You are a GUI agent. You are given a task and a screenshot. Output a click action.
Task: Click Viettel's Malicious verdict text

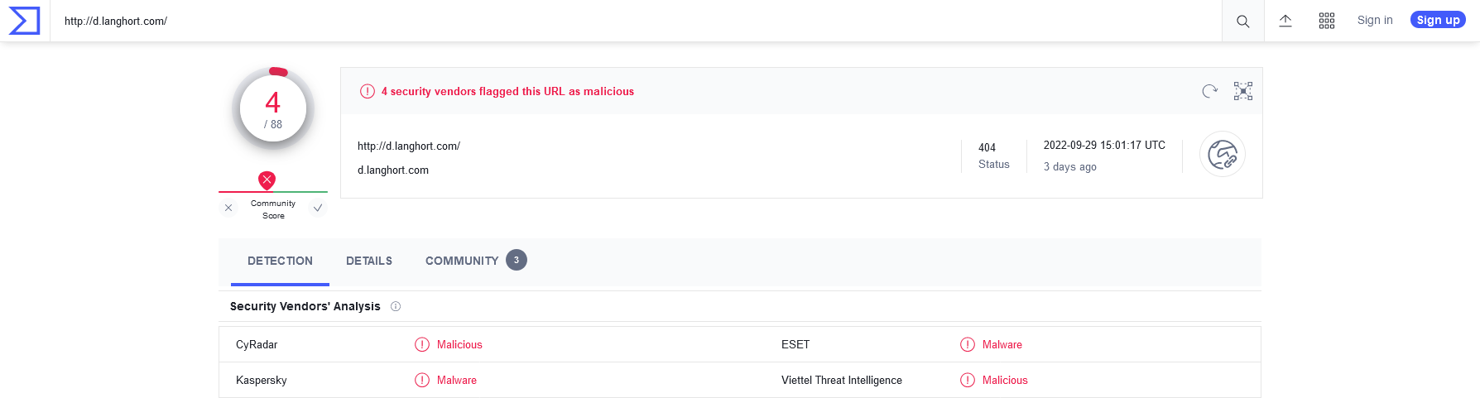1005,381
